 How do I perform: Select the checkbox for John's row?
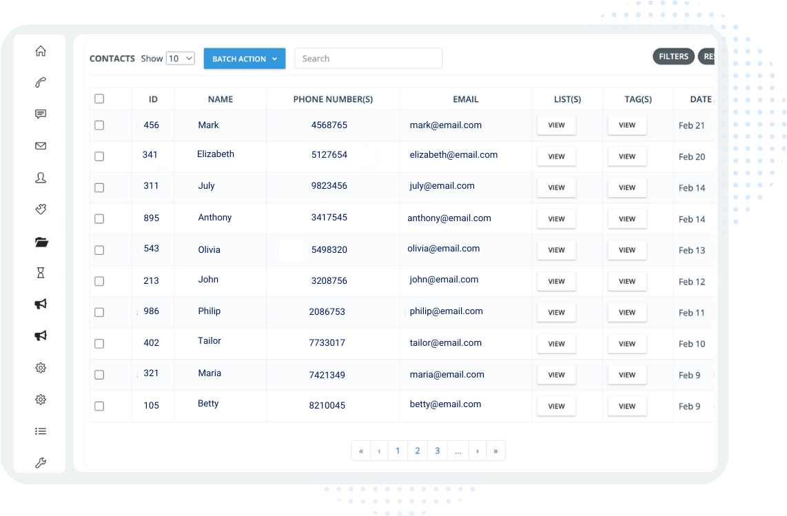tap(99, 281)
